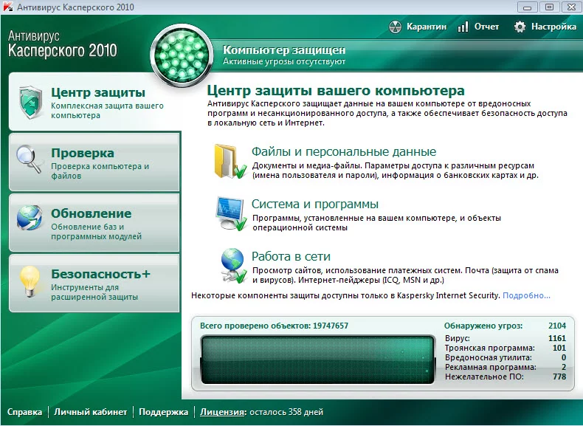Click the Компьютер защищен status heading
The height and width of the screenshot is (426, 583).
pos(284,50)
